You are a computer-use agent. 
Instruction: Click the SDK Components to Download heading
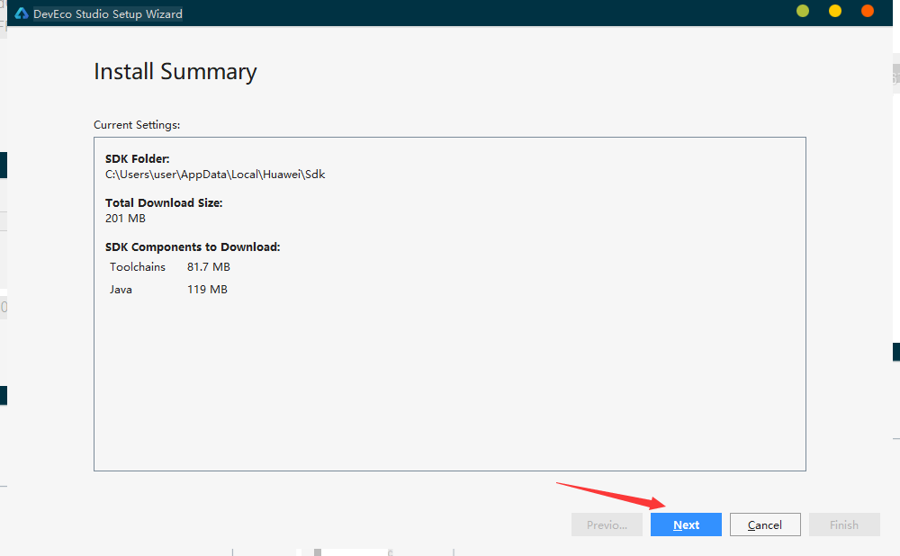click(x=193, y=247)
